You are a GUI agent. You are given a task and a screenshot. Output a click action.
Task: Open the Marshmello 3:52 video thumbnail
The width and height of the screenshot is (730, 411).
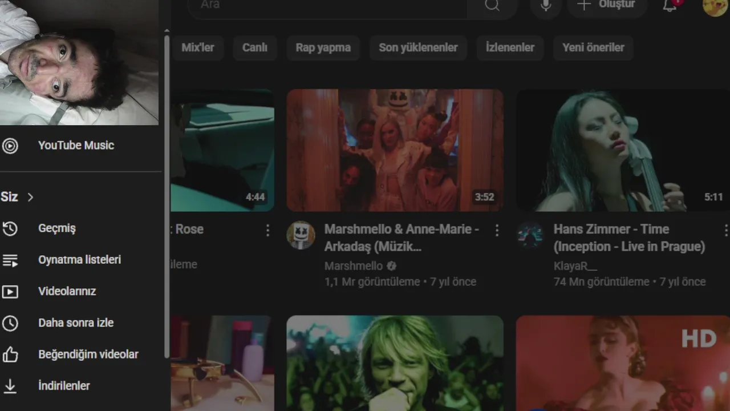click(395, 150)
